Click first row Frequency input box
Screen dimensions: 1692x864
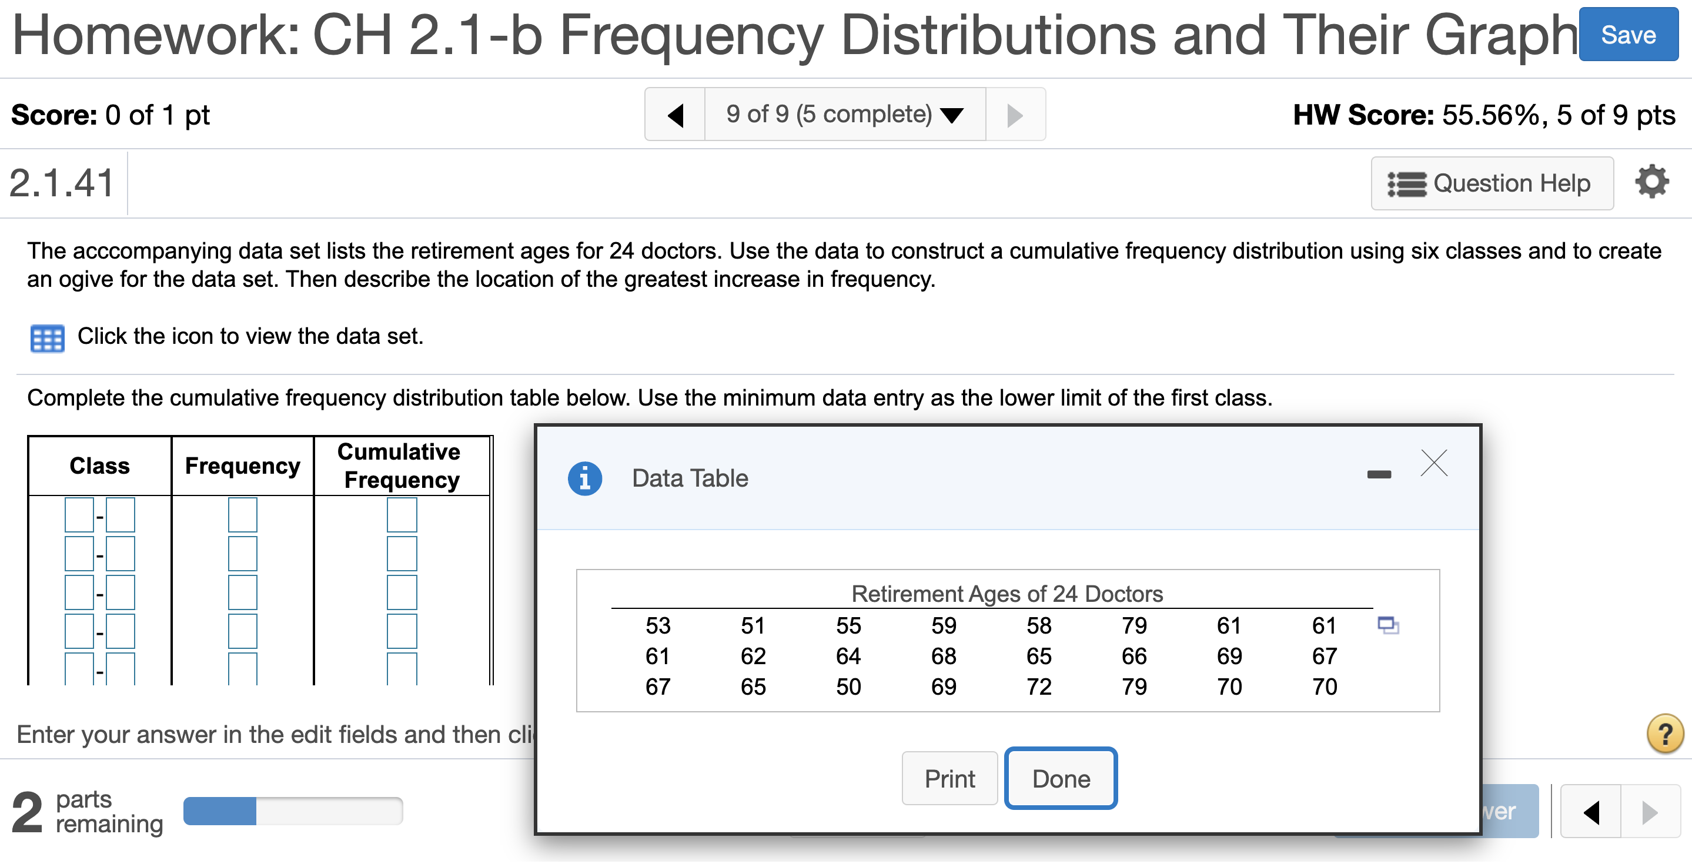click(x=242, y=515)
